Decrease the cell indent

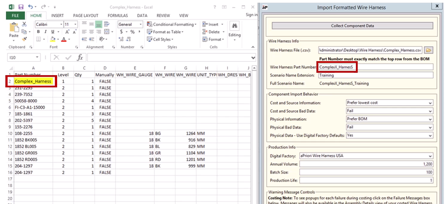point(84,39)
